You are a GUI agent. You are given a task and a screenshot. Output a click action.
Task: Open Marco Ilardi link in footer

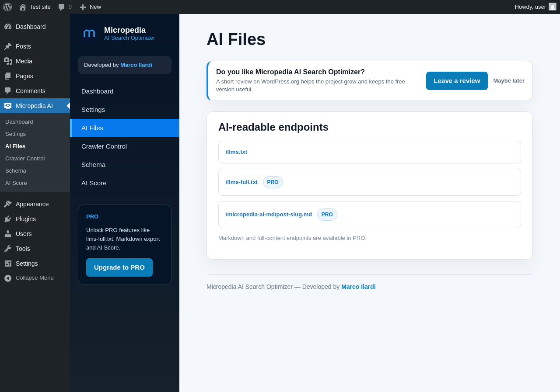(x=358, y=287)
